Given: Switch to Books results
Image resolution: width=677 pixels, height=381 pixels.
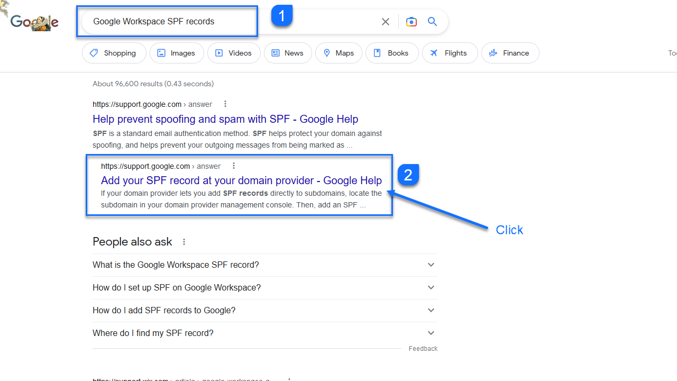Looking at the screenshot, I should click(392, 53).
